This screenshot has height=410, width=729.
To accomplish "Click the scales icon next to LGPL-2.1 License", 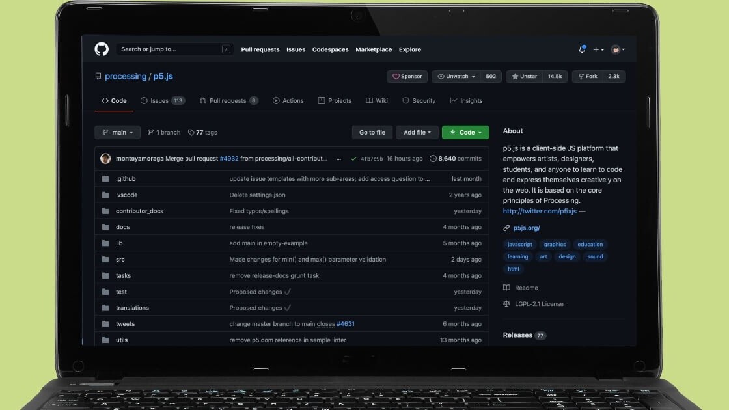I will tap(506, 303).
